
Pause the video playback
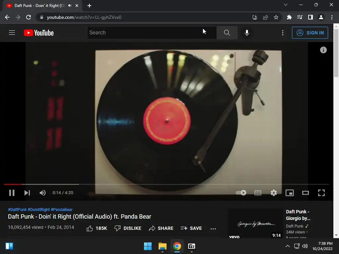[x=12, y=193]
